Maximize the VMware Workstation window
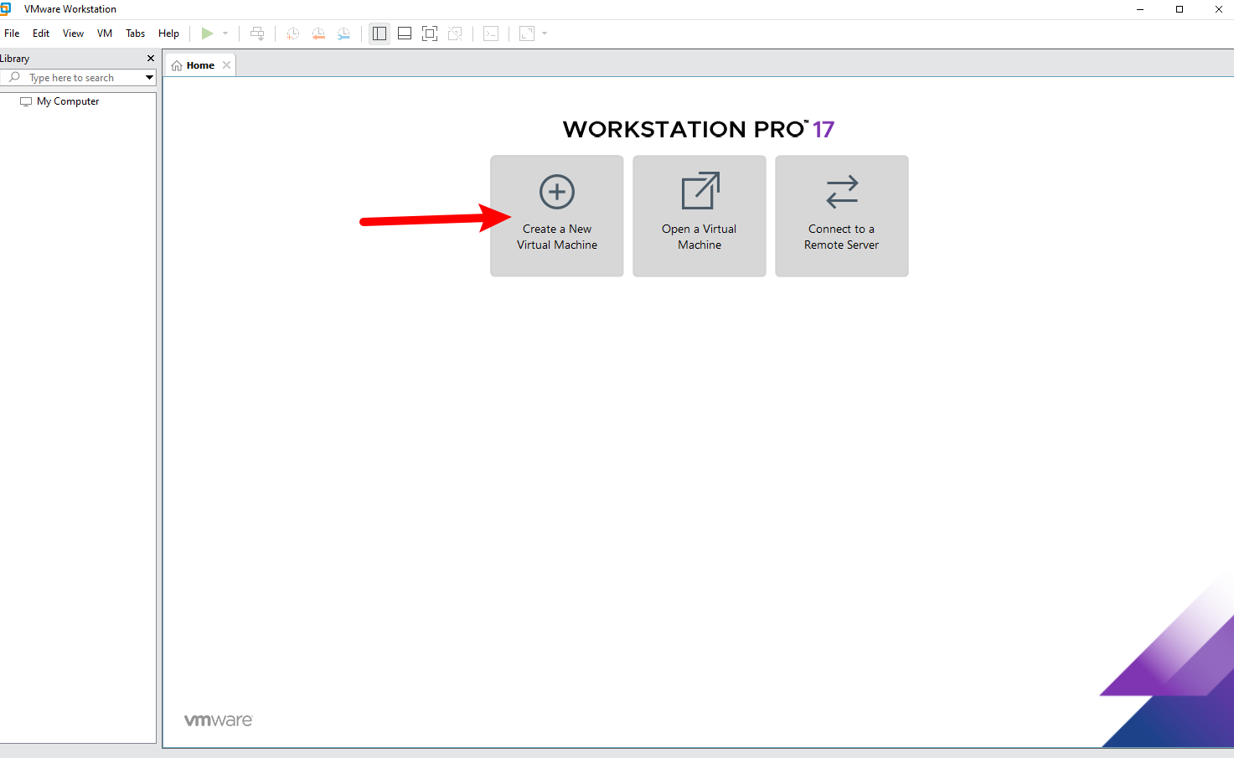This screenshot has height=758, width=1234. [1180, 9]
